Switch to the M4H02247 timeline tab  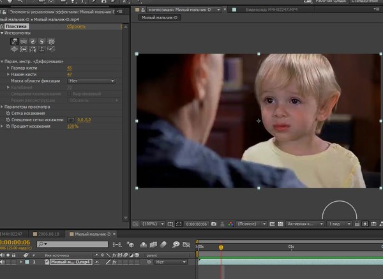pos(11,234)
